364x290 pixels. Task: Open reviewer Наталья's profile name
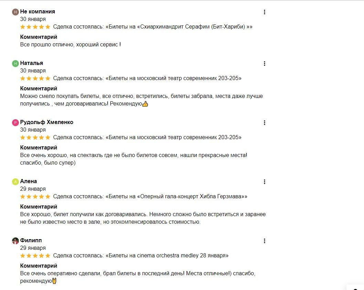pyautogui.click(x=32, y=63)
